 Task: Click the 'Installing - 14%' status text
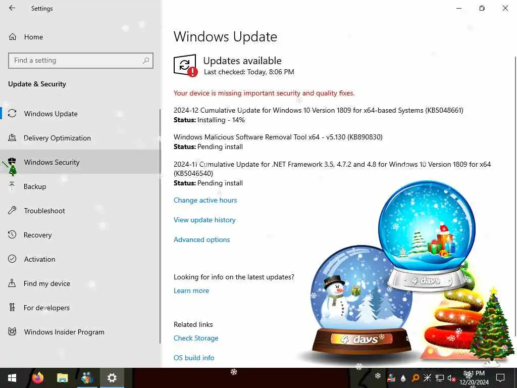[221, 120]
